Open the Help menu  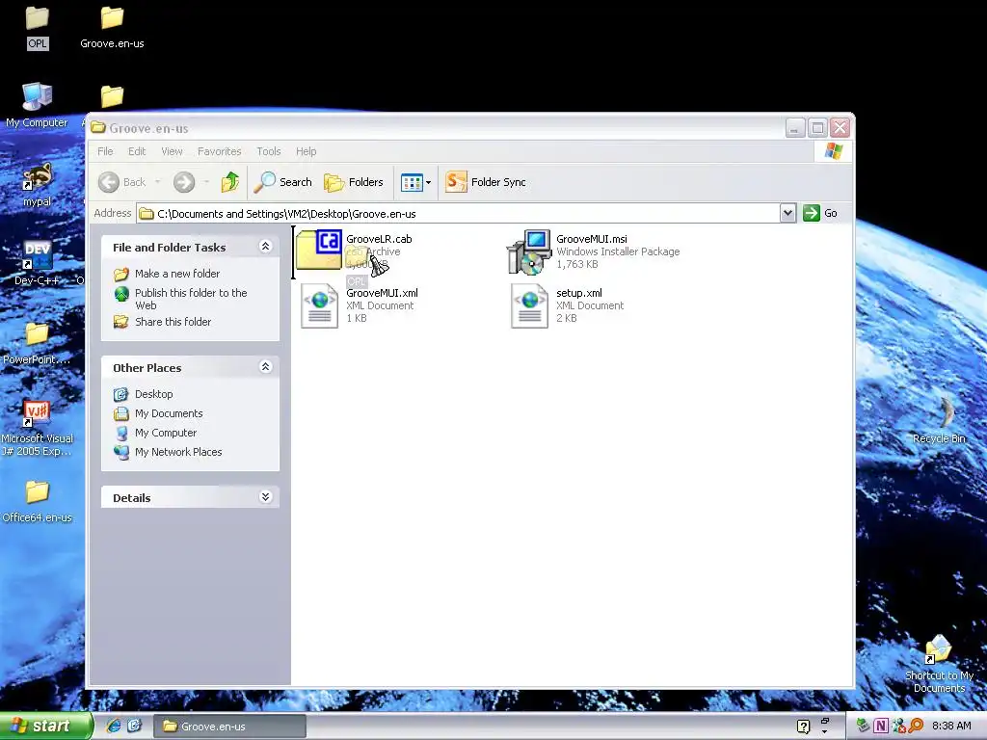point(306,151)
